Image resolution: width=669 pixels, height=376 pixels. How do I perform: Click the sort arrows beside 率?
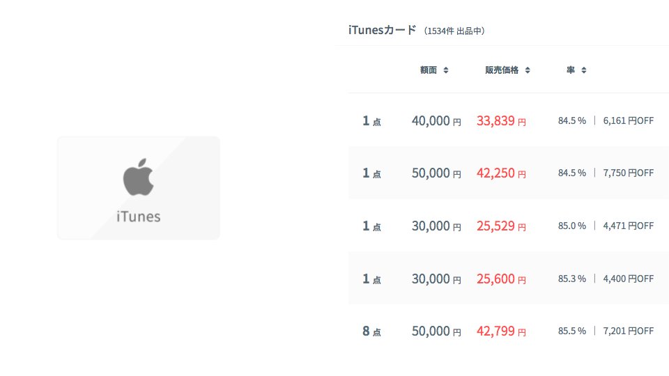coord(584,70)
